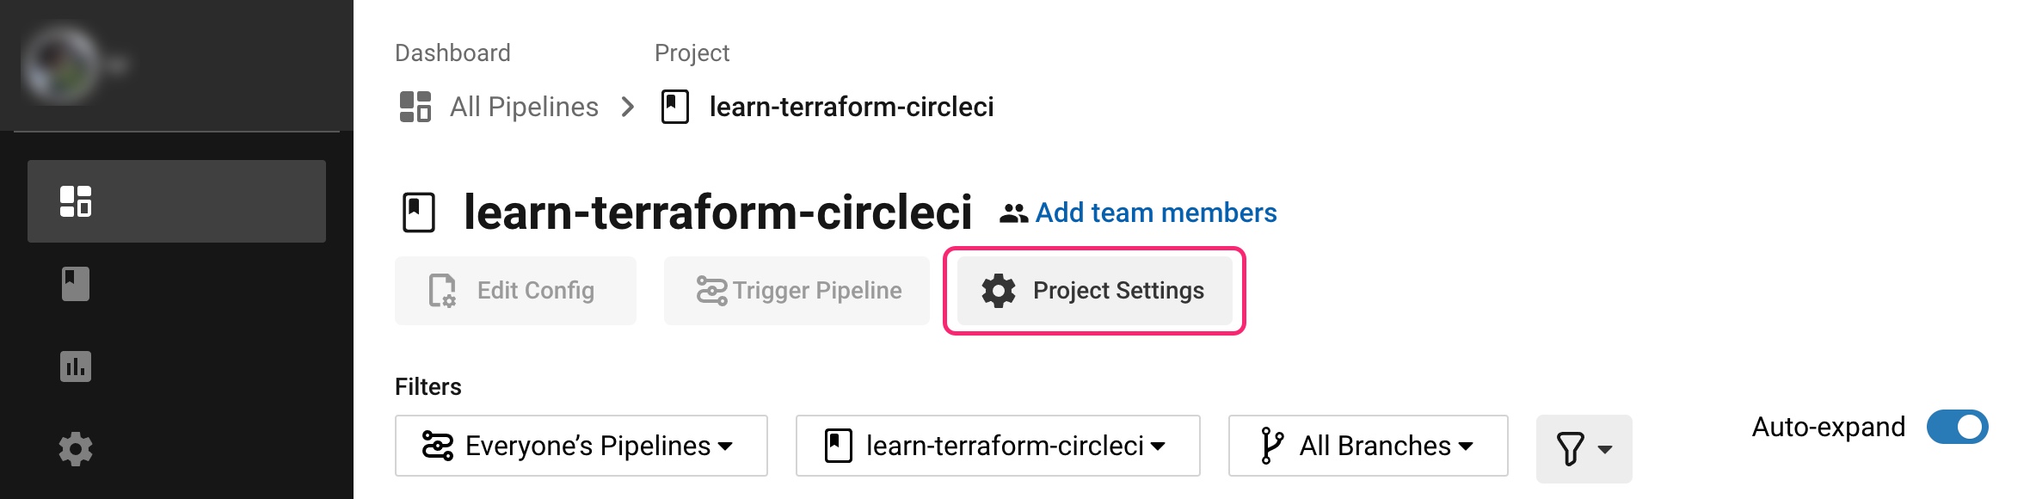Click the branch icon in All Branches filter
The height and width of the screenshot is (499, 2030).
pos(1270,446)
